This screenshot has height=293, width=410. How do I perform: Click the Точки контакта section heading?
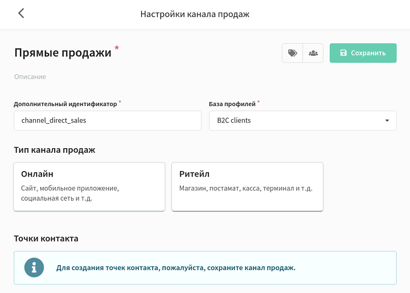coord(46,238)
